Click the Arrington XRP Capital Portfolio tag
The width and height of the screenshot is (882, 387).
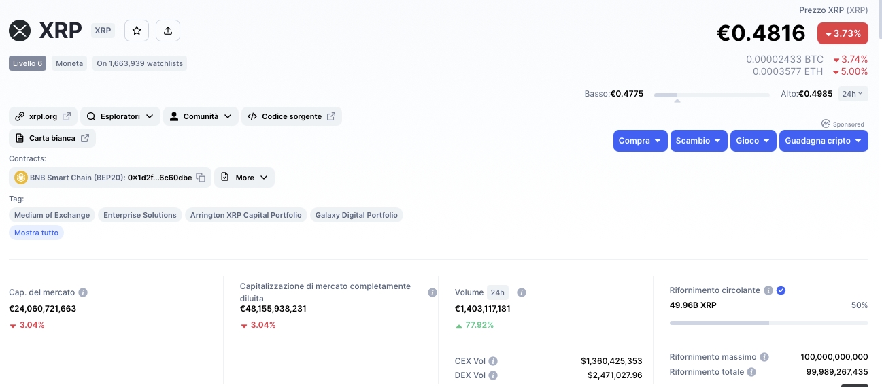click(x=246, y=215)
